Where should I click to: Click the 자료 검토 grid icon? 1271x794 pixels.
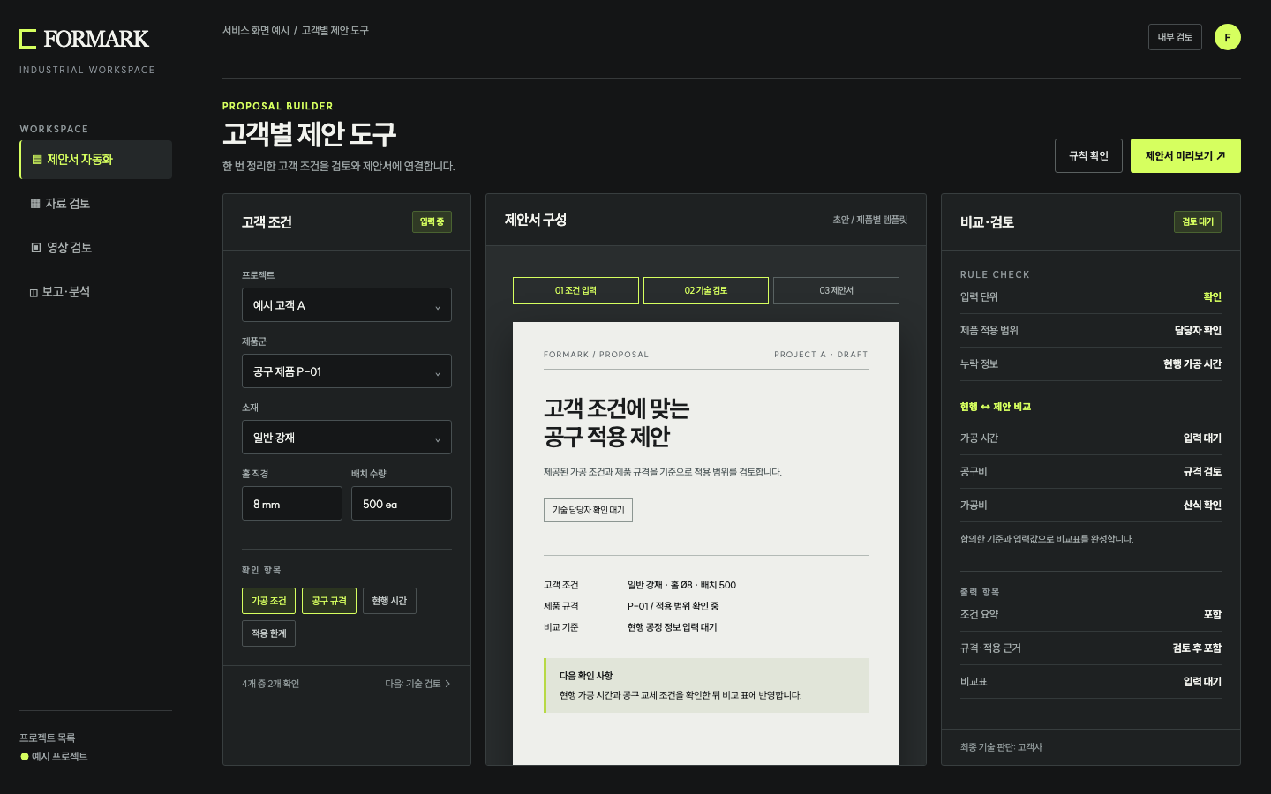point(35,204)
